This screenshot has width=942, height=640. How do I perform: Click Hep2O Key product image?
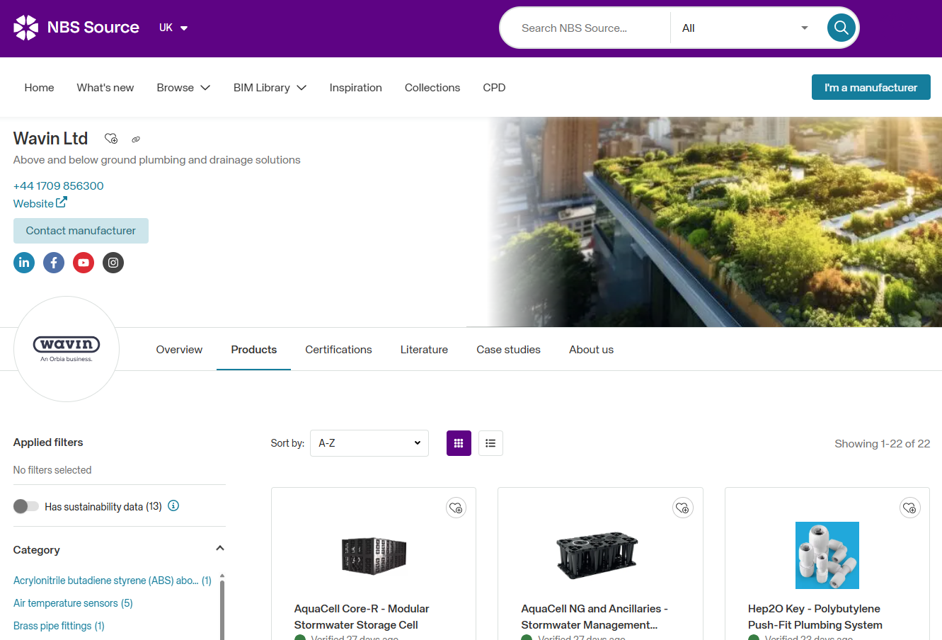tap(827, 556)
